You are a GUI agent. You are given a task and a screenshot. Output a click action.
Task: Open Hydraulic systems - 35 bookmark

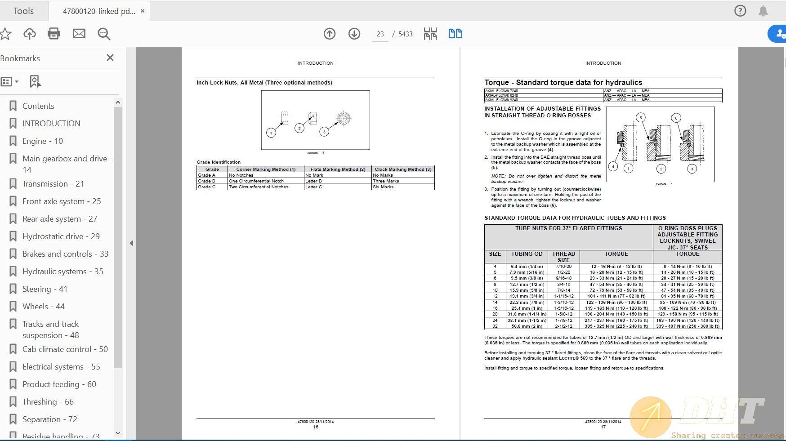(x=63, y=272)
